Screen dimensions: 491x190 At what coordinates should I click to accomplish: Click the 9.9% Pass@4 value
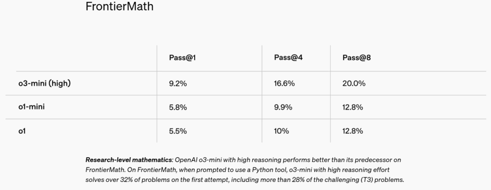[283, 107]
